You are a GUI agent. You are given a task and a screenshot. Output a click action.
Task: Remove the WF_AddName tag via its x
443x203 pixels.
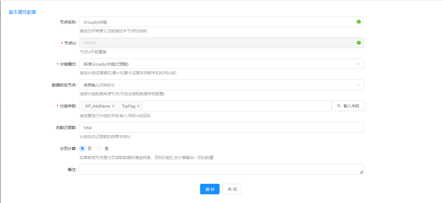[x=113, y=106]
